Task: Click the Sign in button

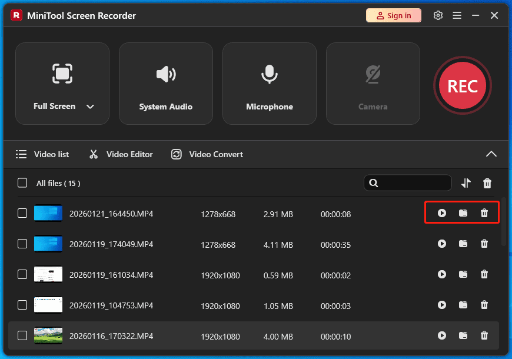Action: 394,15
